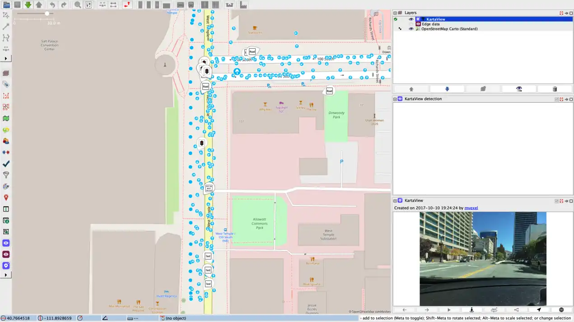Click the map zoom slider handle

pyautogui.click(x=47, y=14)
